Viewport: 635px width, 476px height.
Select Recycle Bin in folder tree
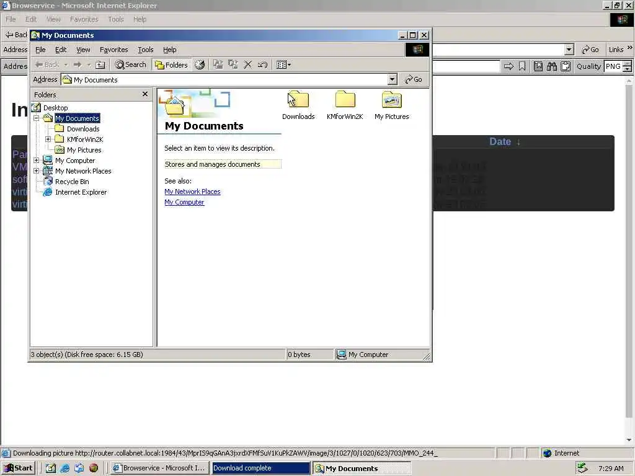[x=72, y=182]
